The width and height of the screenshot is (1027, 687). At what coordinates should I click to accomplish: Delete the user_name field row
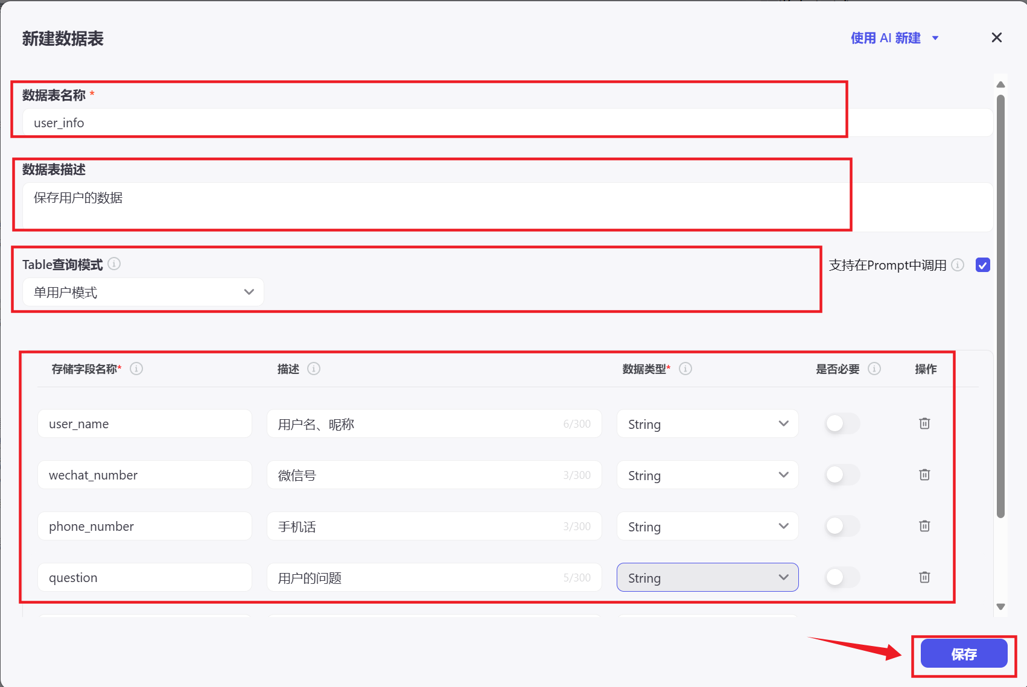[924, 423]
